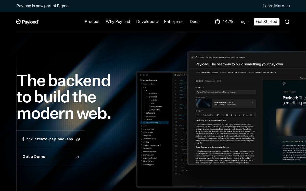This screenshot has height=191, width=306.
Task: Toggle bold in the rich text toolbar
Action: coord(232,115)
